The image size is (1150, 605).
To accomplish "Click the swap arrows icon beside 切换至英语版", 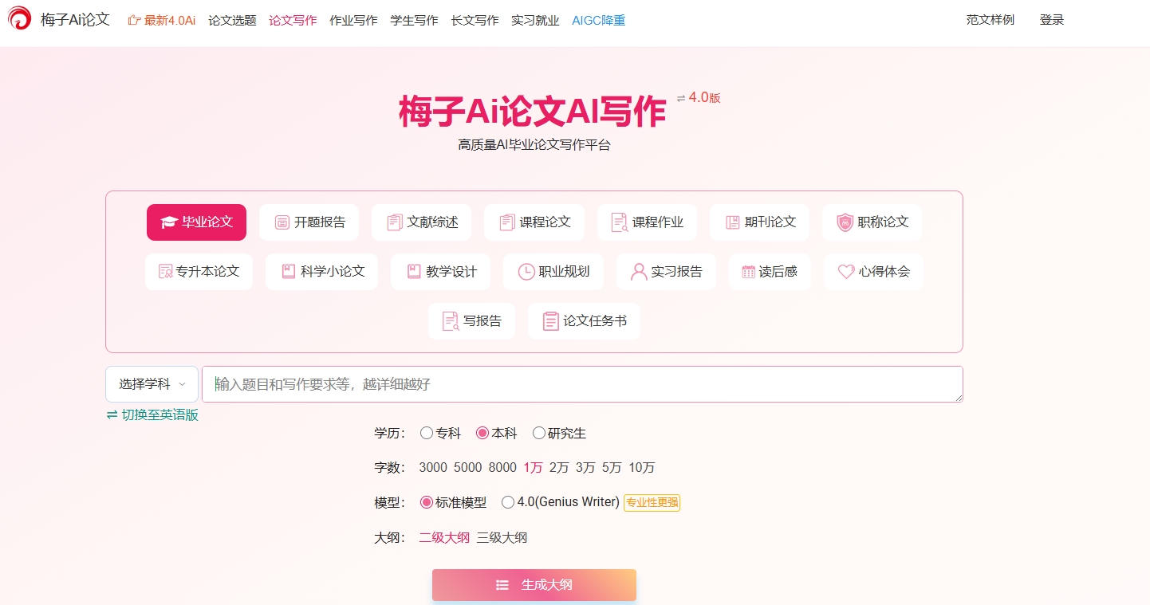I will 112,414.
